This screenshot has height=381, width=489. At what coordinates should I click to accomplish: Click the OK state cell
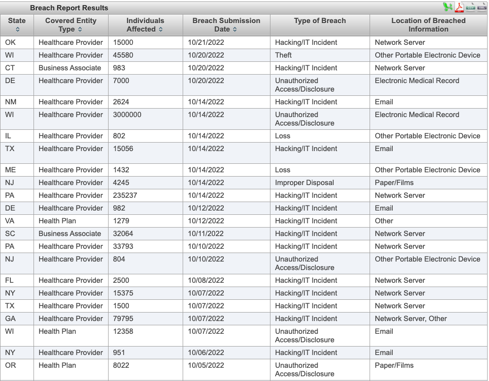17,42
